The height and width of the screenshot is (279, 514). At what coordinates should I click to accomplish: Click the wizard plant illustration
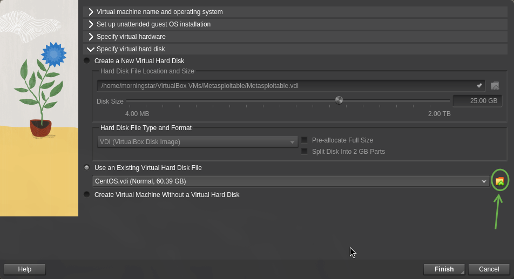pyautogui.click(x=39, y=108)
